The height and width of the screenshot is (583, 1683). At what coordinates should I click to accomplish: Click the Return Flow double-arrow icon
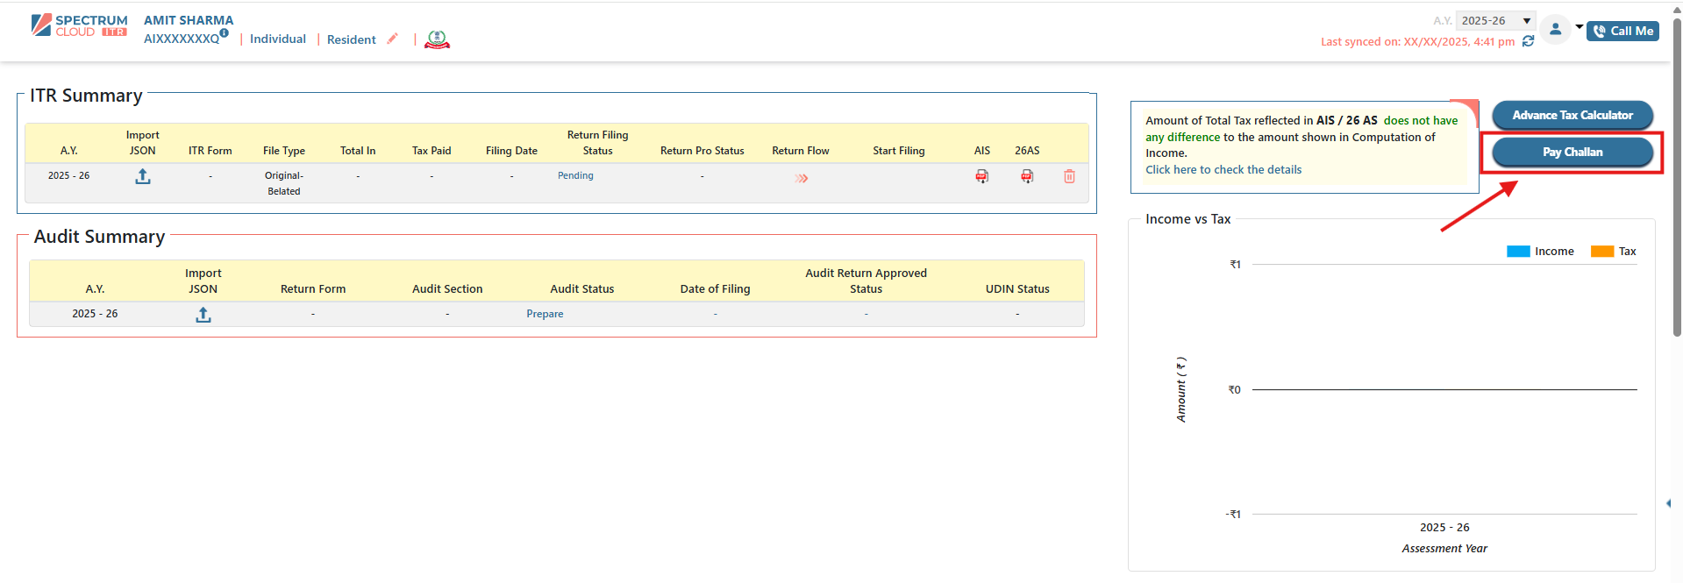(801, 178)
